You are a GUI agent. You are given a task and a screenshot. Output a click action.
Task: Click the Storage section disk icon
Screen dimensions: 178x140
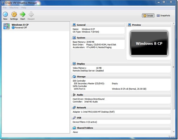[x=74, y=77]
